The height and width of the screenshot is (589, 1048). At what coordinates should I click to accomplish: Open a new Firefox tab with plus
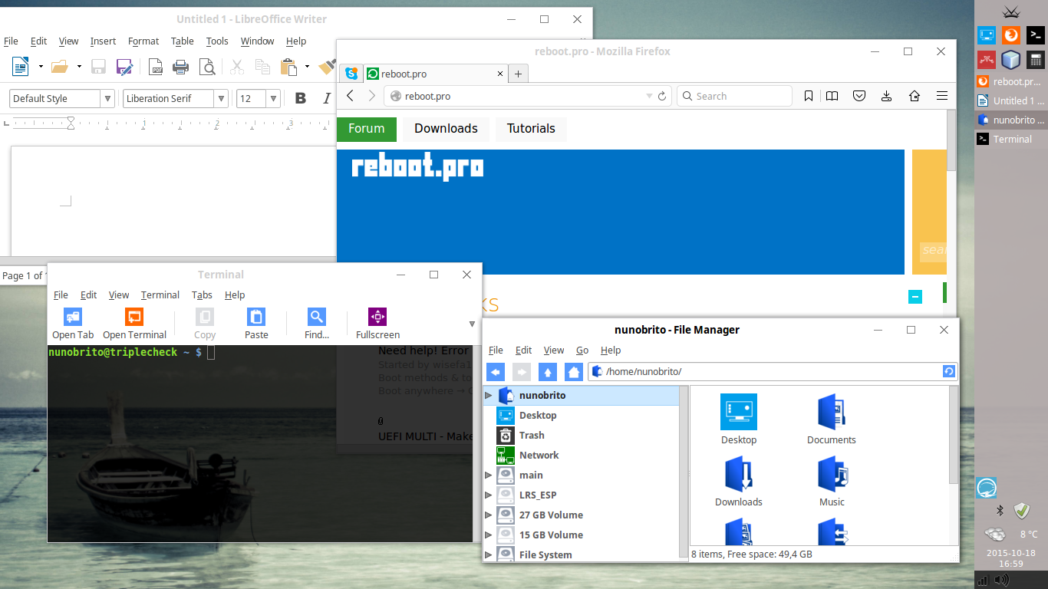518,74
